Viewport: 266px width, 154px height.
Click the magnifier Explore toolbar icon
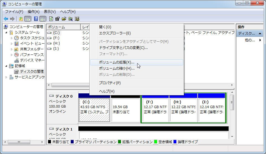point(70,19)
